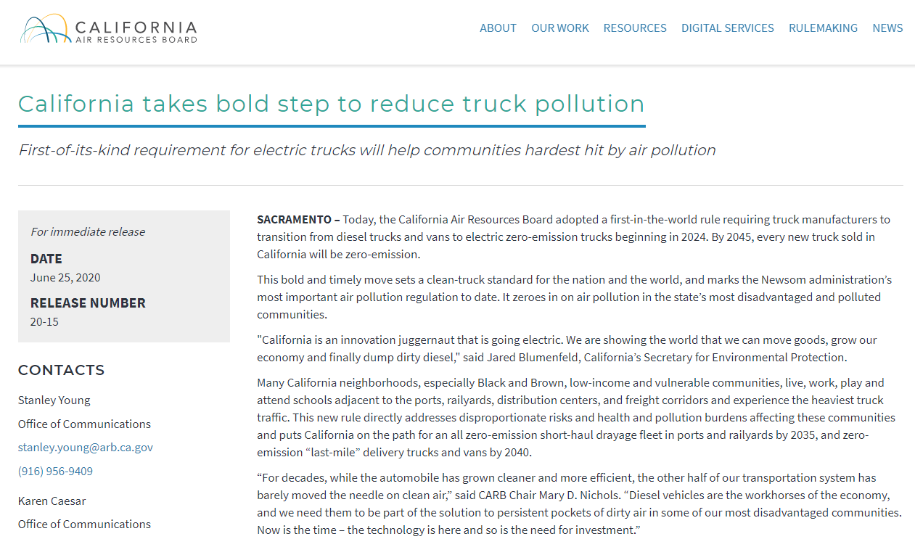Click the release number value 20-15
The image size is (915, 539).
[x=44, y=322]
